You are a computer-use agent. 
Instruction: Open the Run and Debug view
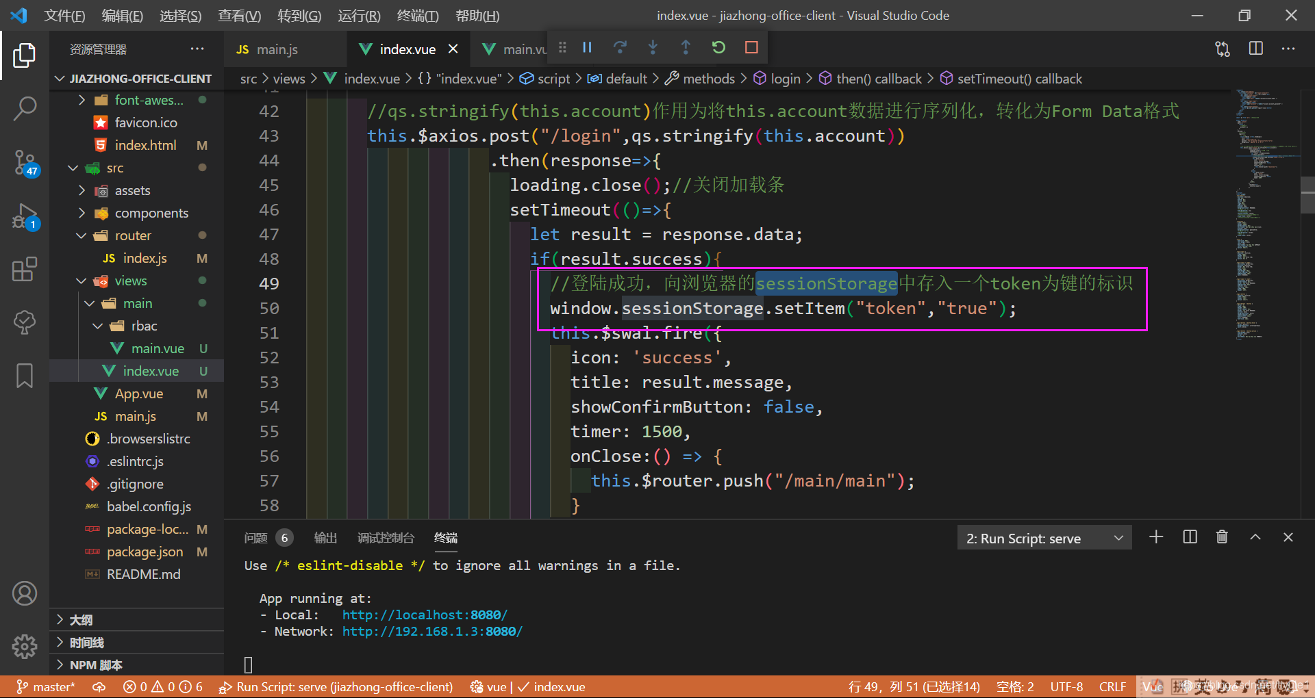click(25, 216)
